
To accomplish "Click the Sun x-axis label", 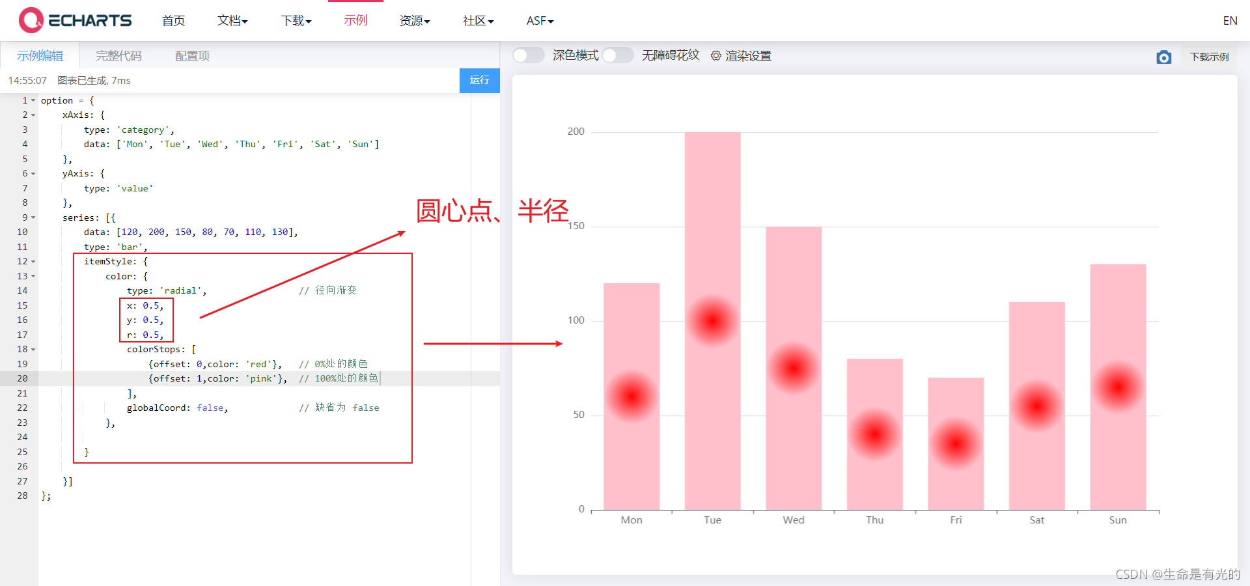I will coord(1118,520).
